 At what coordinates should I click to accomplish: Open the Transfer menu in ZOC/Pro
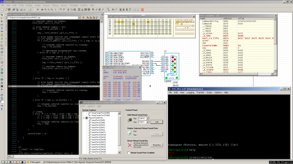(x=201, y=93)
